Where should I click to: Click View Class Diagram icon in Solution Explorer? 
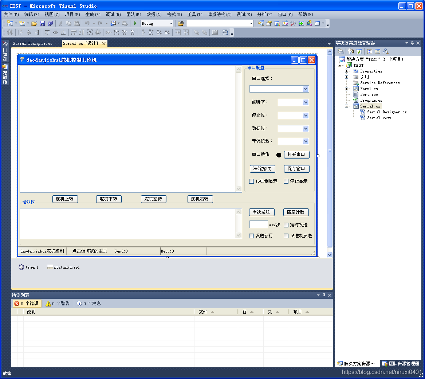tap(386, 51)
